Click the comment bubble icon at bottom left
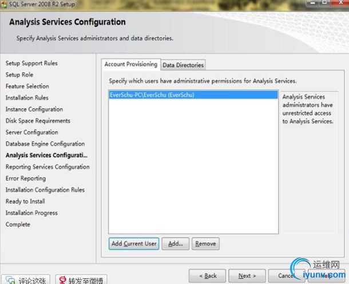349x284 pixels. [10, 281]
